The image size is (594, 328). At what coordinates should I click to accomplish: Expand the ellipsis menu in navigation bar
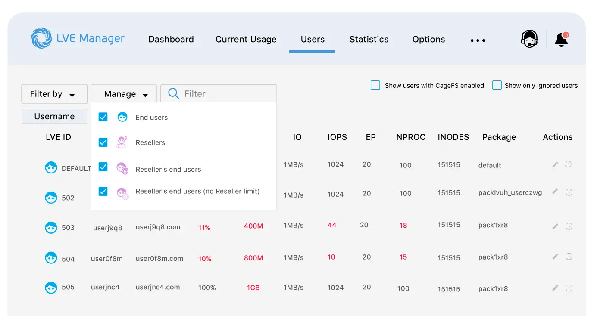tap(478, 40)
